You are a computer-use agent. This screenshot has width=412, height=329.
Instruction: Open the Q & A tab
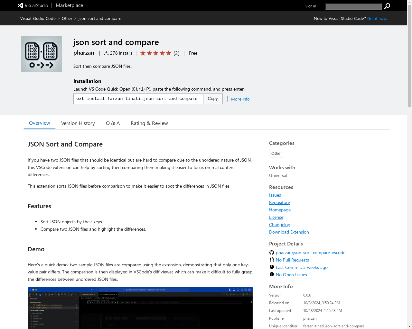coord(113,123)
